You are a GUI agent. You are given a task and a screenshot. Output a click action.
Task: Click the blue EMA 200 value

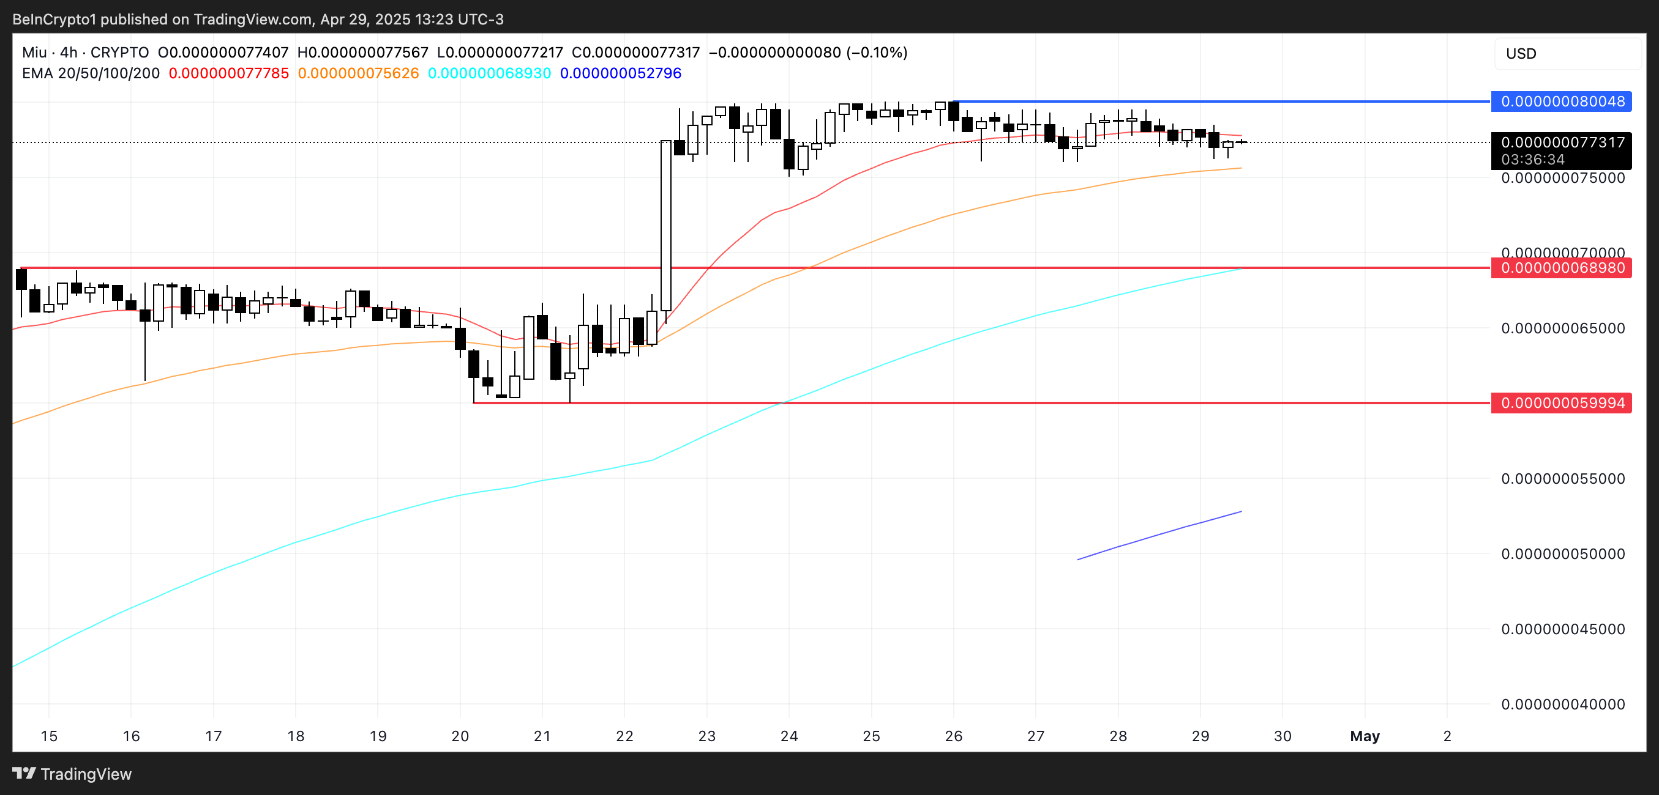620,73
